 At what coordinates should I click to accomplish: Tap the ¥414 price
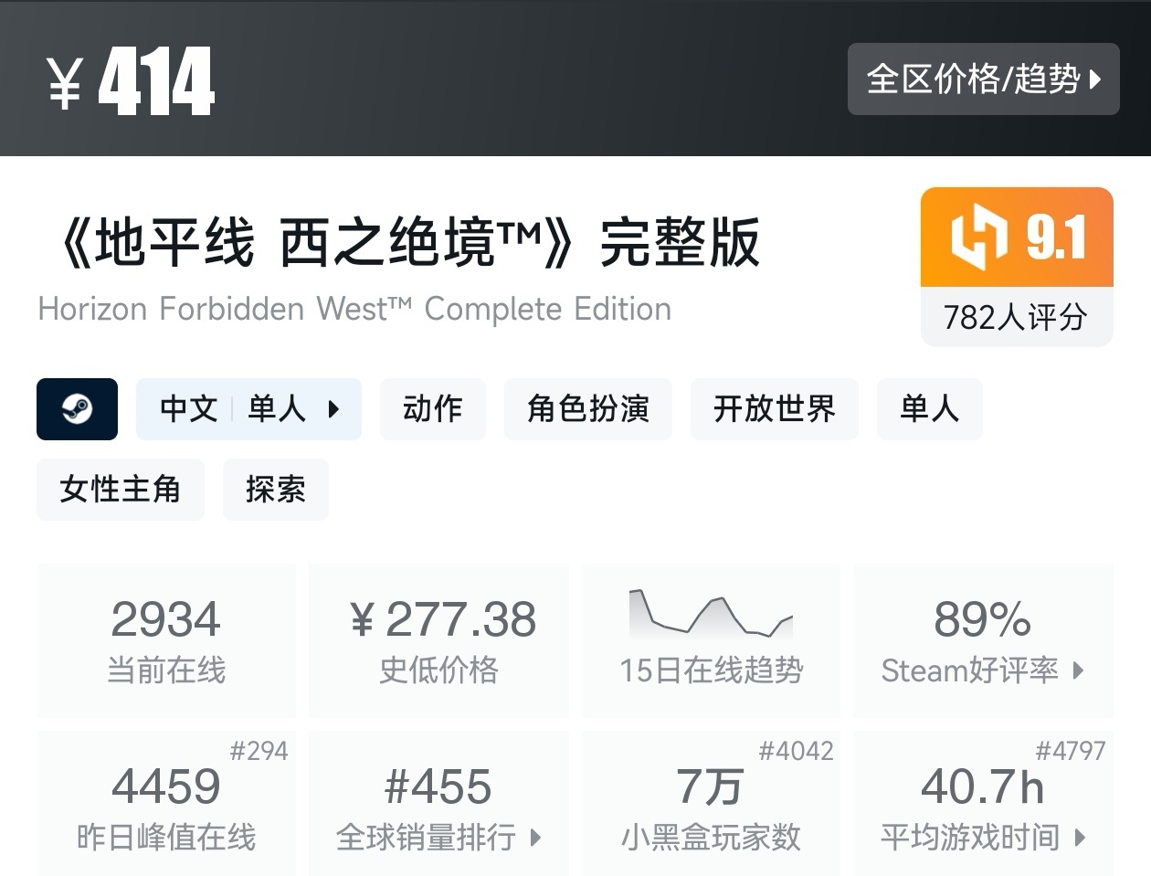tap(131, 81)
